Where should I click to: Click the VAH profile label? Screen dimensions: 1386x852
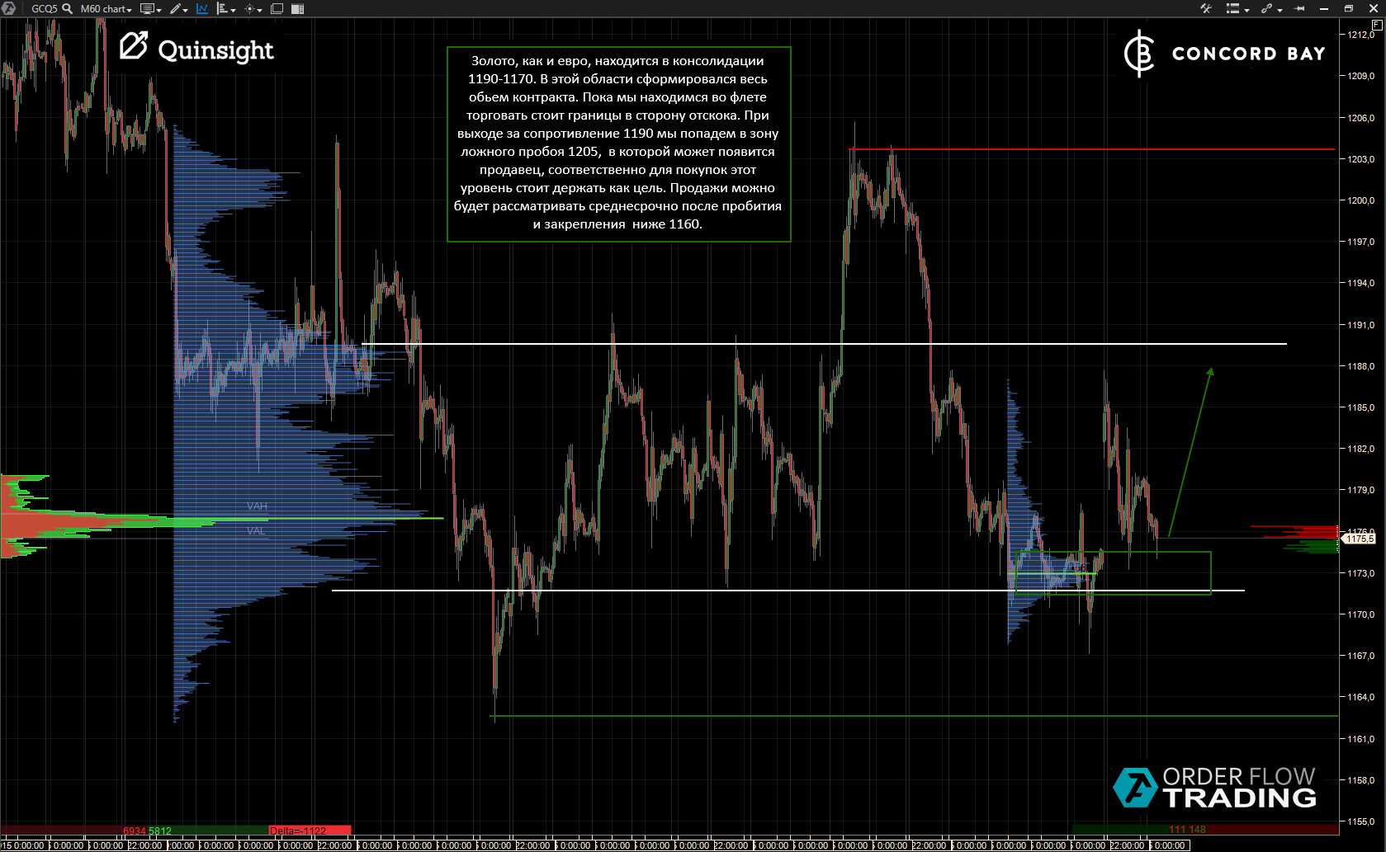(x=257, y=506)
